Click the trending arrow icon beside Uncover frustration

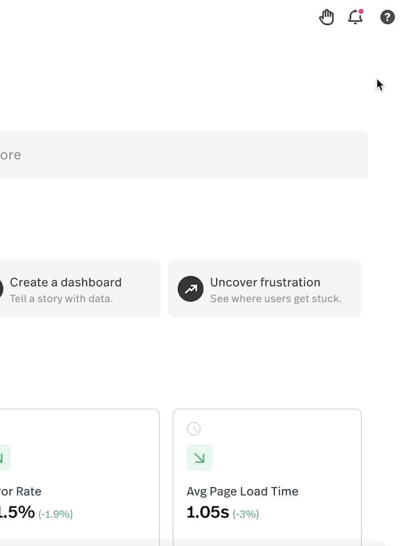[191, 289]
